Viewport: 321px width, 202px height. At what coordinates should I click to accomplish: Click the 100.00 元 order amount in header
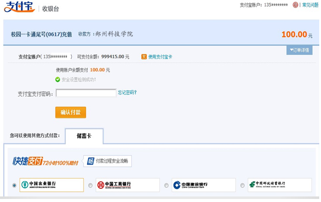pos(297,34)
